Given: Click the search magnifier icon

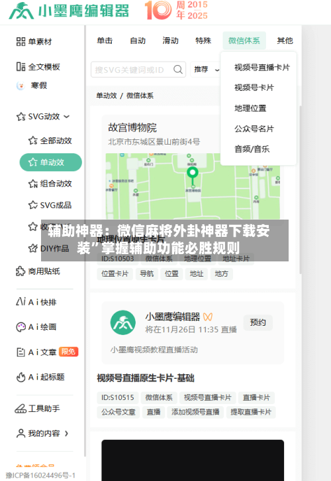Looking at the screenshot, I should click(178, 70).
